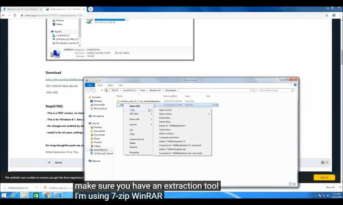This screenshot has width=343, height=205.
Task: Open the Windows Start button
Action: pos(4,196)
